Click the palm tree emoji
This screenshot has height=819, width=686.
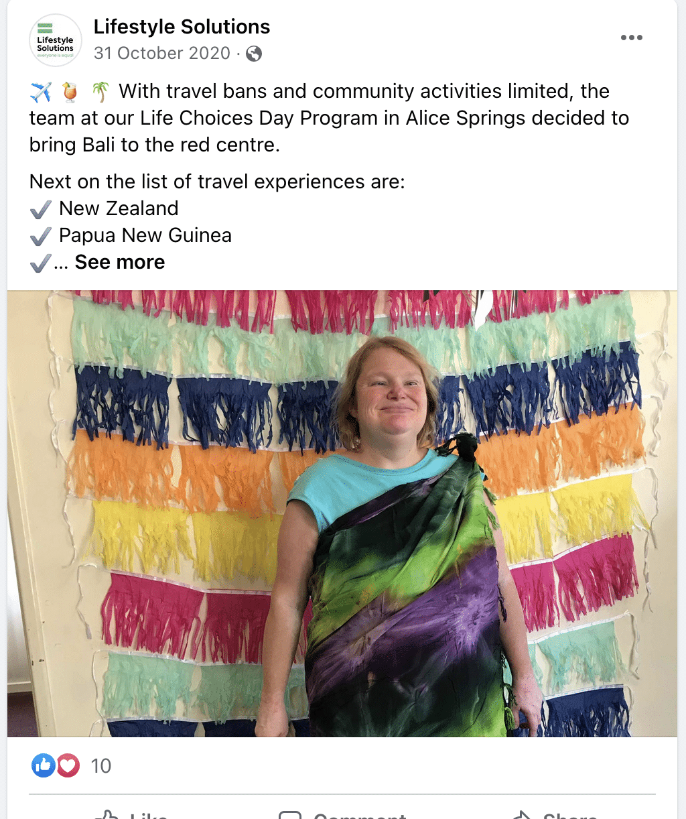(x=100, y=91)
